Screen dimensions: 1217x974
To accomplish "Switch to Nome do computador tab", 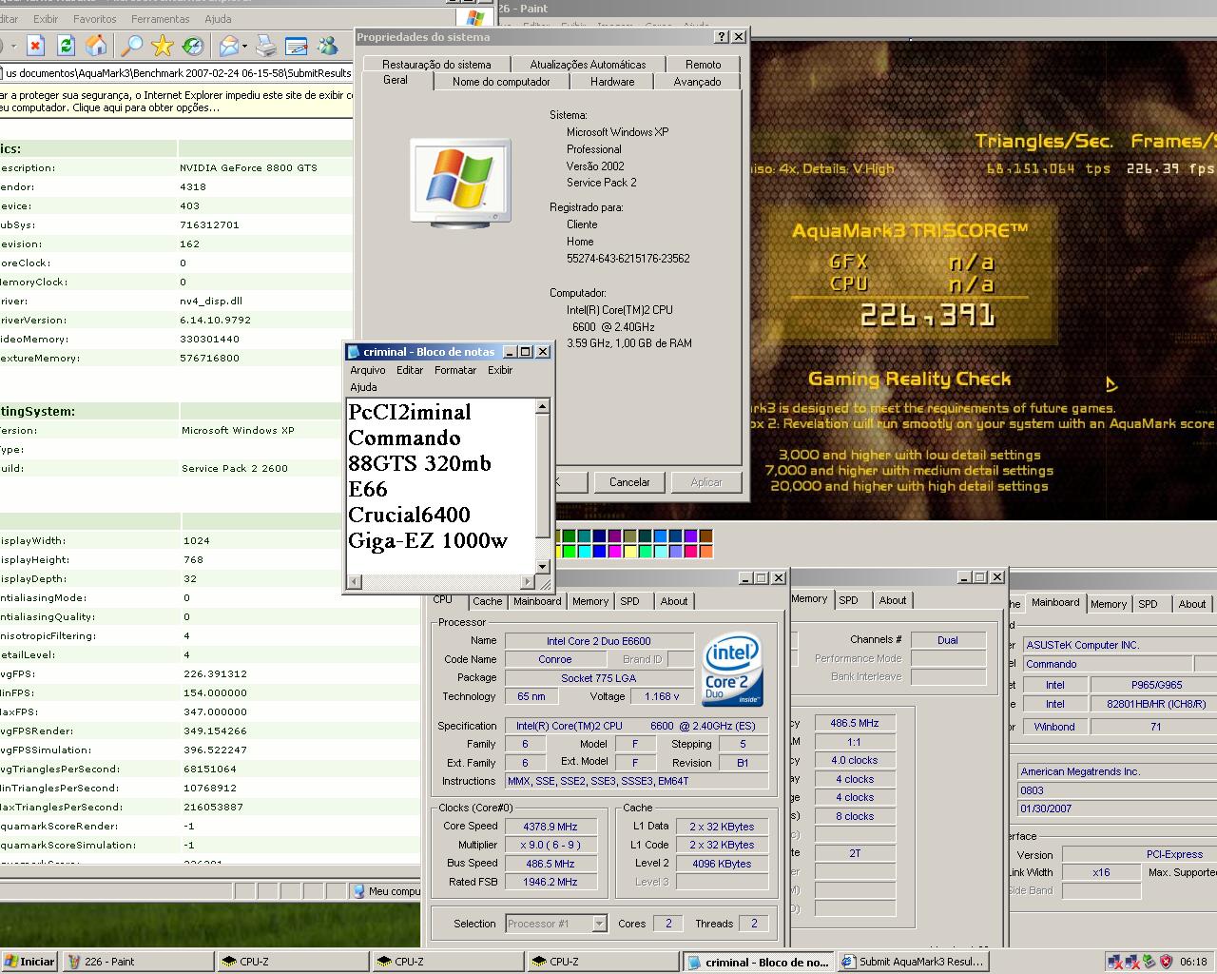I will pos(501,82).
